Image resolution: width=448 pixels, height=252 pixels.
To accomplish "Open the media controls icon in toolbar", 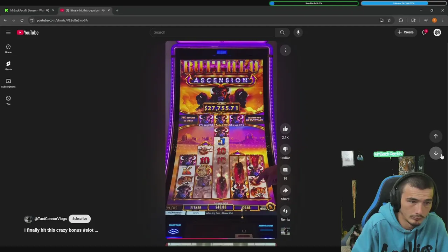I will coord(426,20).
